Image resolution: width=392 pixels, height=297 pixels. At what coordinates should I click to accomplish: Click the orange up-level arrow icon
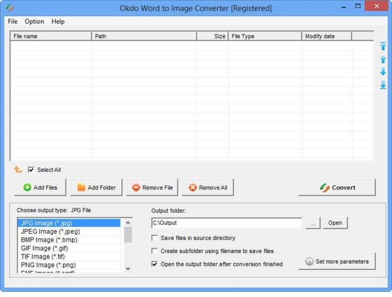tap(18, 169)
